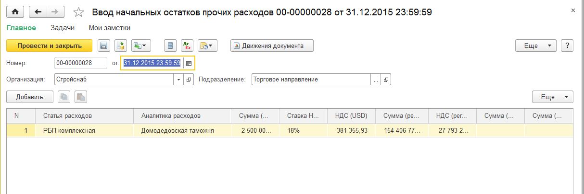Click the Провести и закрыть button
This screenshot has width=584, height=194.
(x=50, y=46)
